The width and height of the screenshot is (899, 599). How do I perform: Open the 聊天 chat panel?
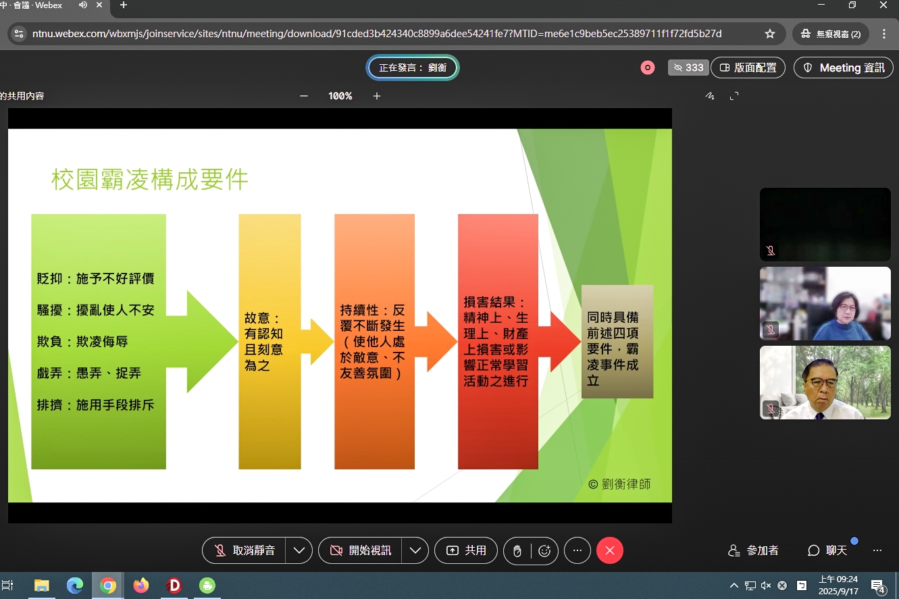point(827,550)
